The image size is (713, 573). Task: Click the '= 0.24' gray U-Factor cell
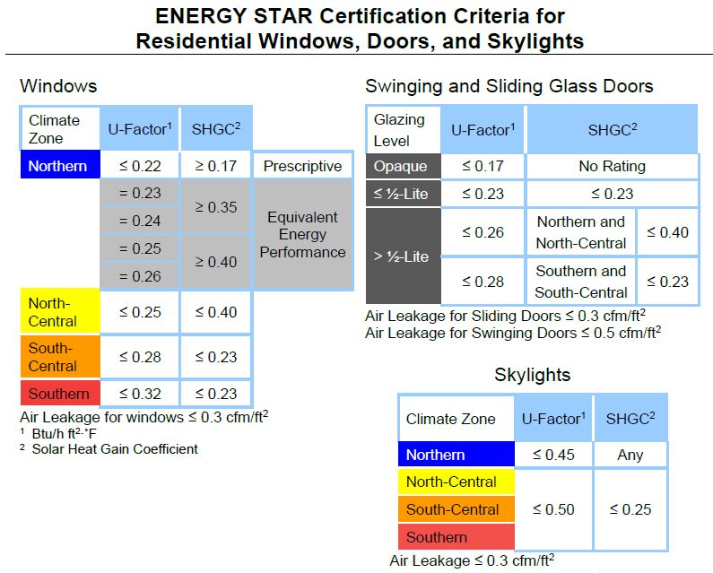pos(140,221)
